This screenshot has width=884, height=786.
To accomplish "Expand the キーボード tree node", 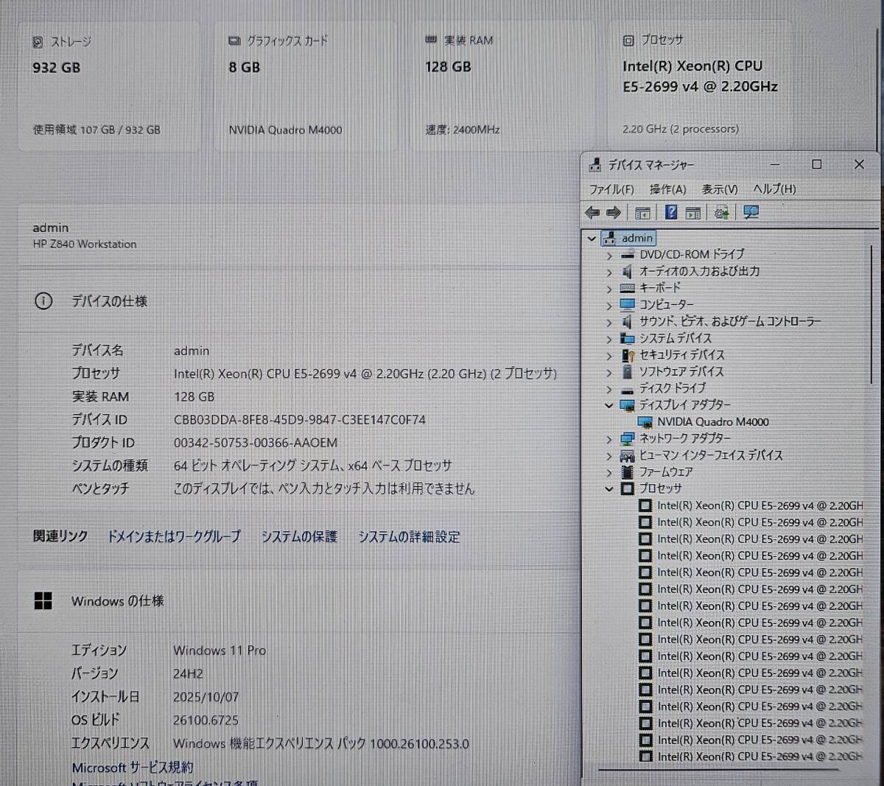I will 609,289.
